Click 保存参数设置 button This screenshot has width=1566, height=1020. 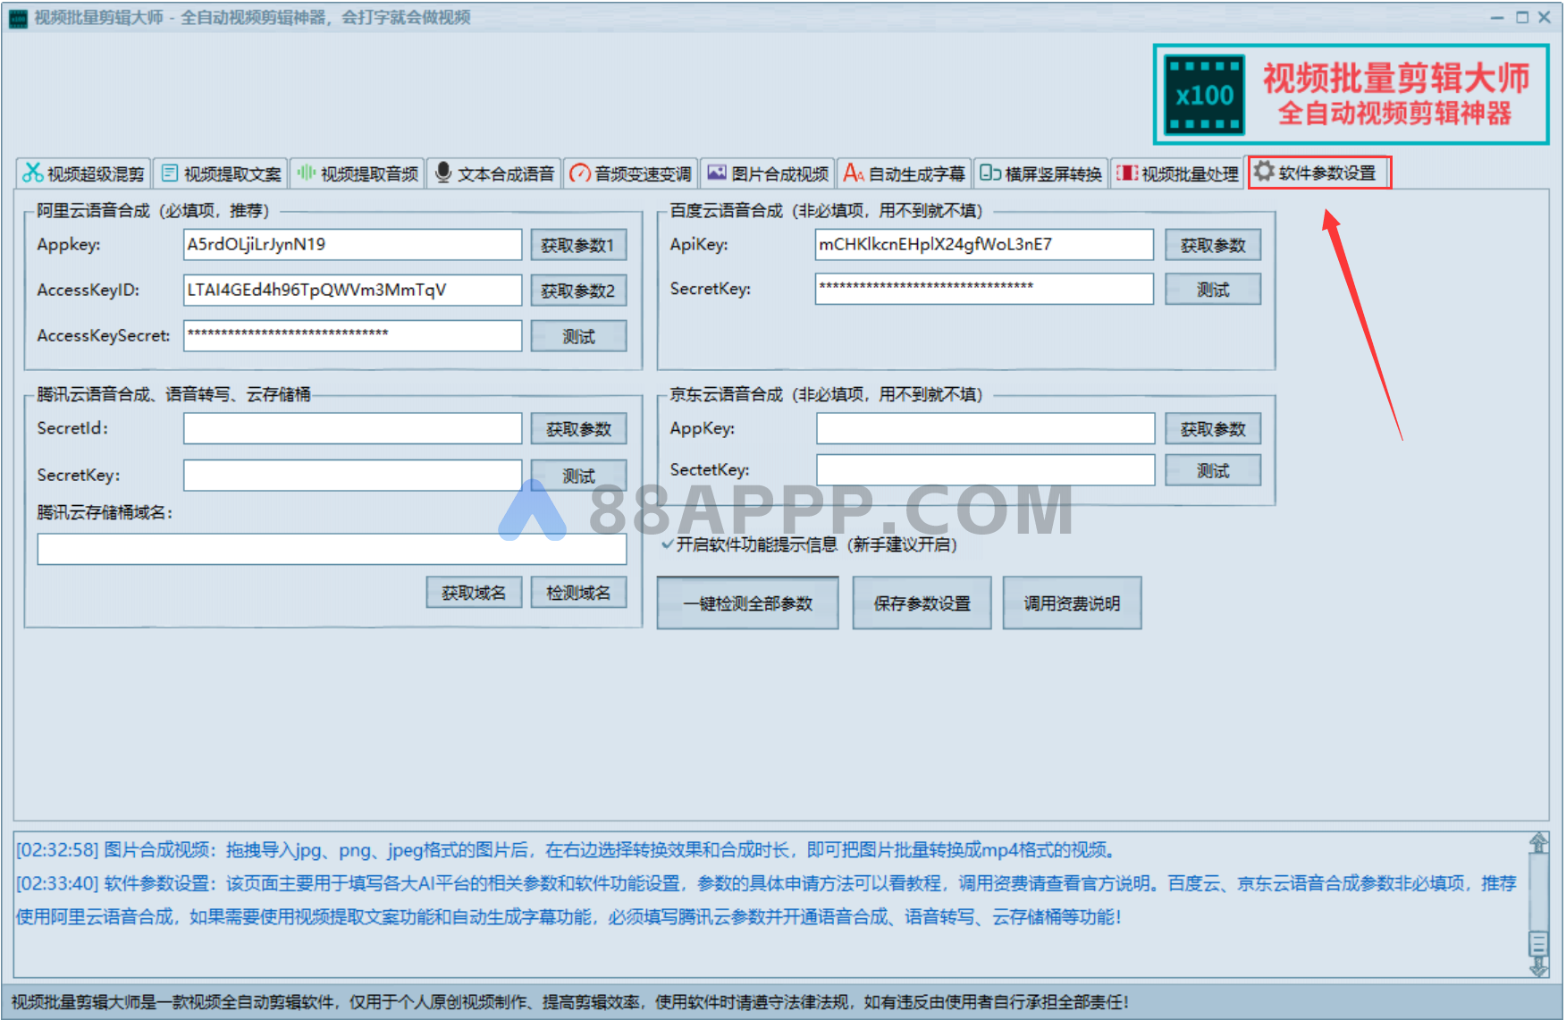(x=922, y=603)
